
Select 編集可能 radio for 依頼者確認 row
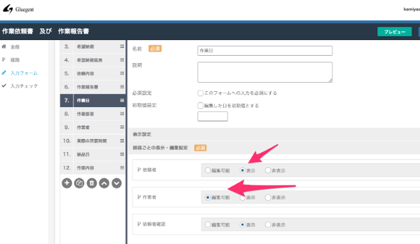coord(207,224)
